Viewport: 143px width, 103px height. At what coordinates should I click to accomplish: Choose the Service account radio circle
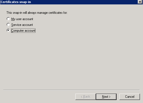8,25
